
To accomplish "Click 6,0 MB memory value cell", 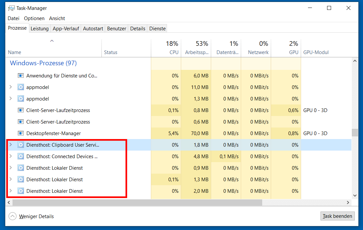I will 196,76.
